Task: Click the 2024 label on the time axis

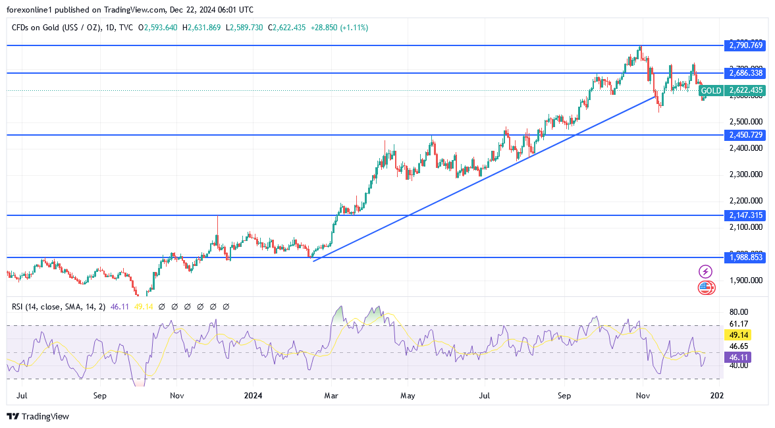Action: [254, 396]
